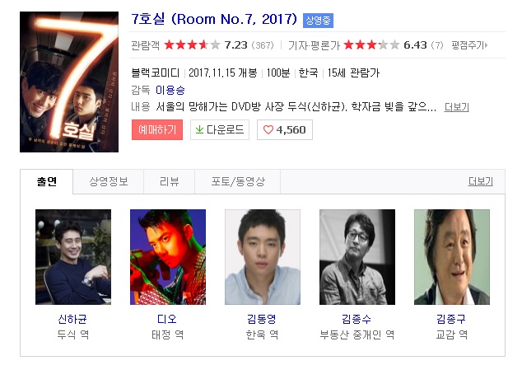Click the red 예매하기 booking button
The width and height of the screenshot is (522, 365).
click(157, 129)
